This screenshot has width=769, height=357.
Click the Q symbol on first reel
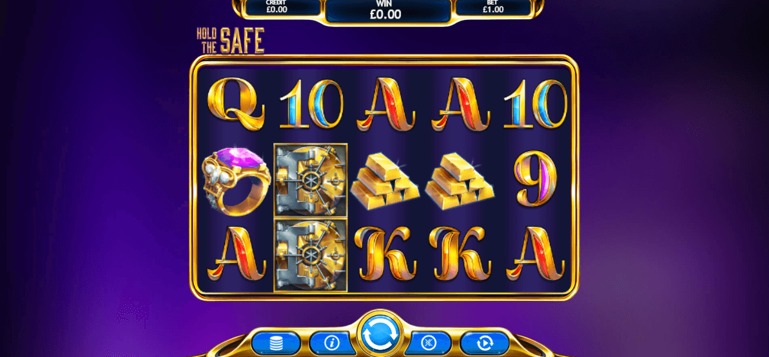(x=237, y=105)
